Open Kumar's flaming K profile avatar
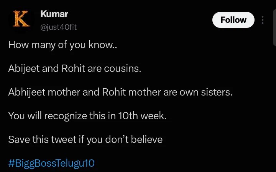 (21, 19)
